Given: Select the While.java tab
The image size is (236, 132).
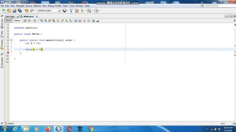Looking at the screenshot, I should click(x=28, y=16).
